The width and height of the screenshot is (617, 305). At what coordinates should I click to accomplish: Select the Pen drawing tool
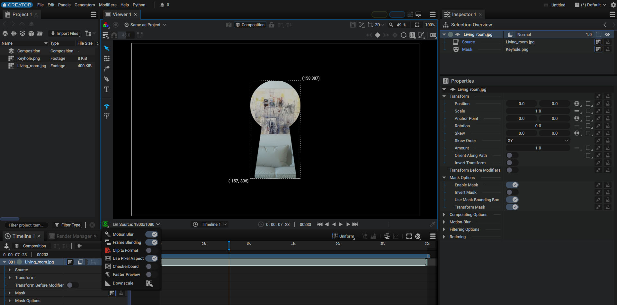[x=107, y=79]
